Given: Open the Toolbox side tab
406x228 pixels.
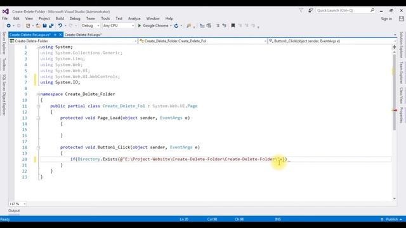Looking at the screenshot, I should [4, 65].
